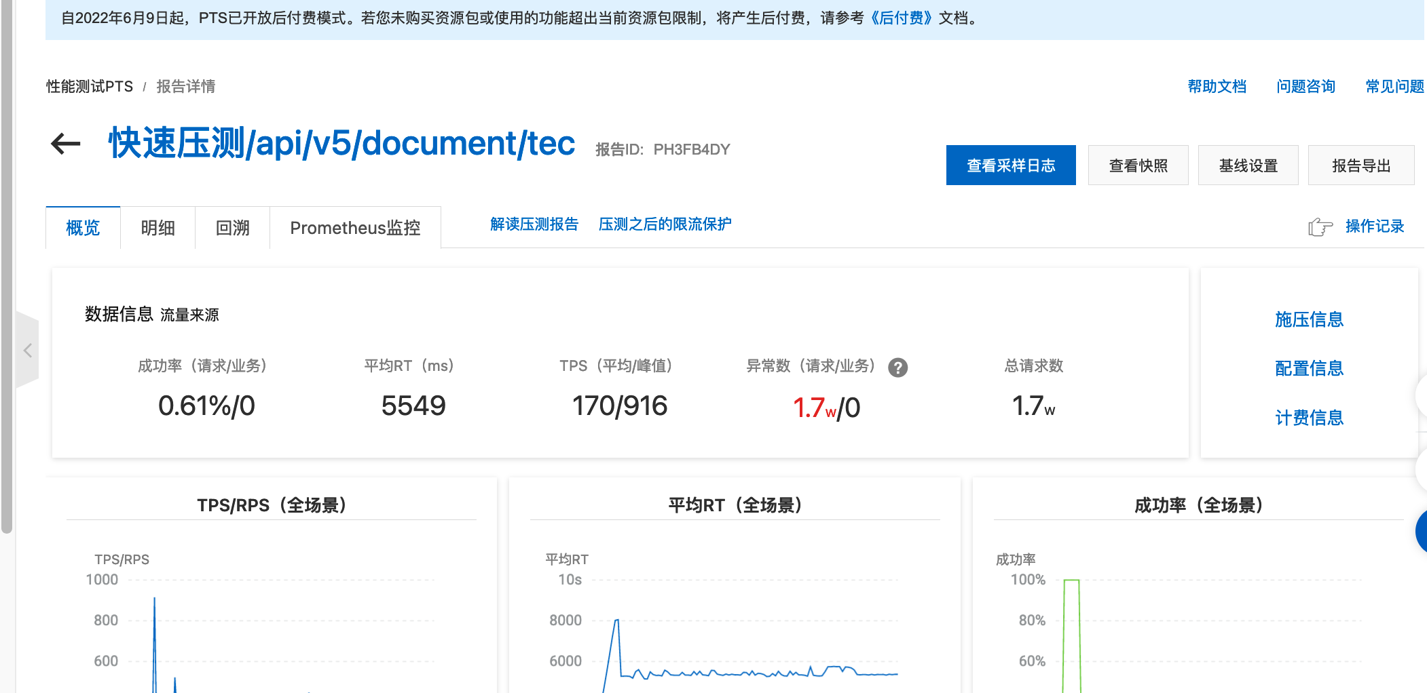Open the 帮助文档 link
The image size is (1427, 693).
point(1217,87)
